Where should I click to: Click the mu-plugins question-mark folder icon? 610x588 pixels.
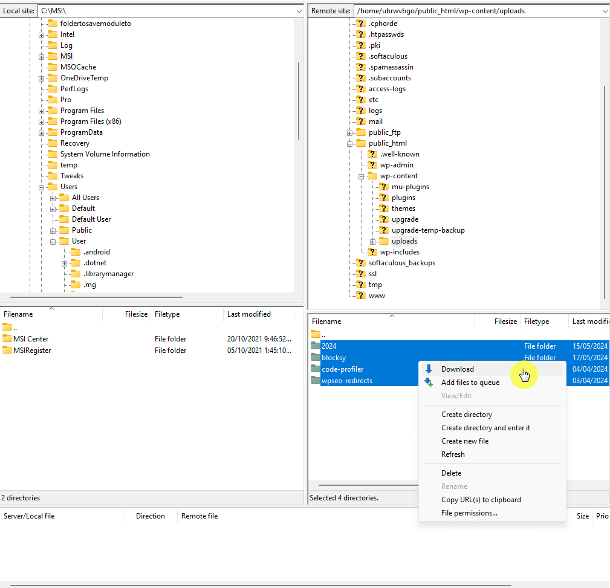pyautogui.click(x=384, y=187)
